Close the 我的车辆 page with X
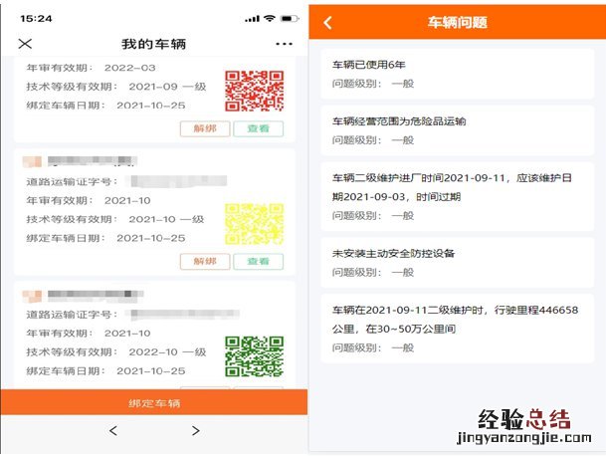The width and height of the screenshot is (606, 456). pos(25,44)
